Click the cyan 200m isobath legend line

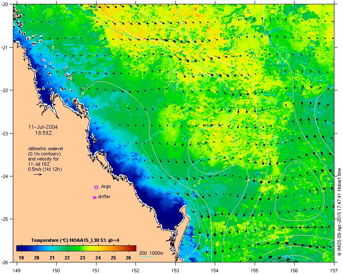[147, 256]
